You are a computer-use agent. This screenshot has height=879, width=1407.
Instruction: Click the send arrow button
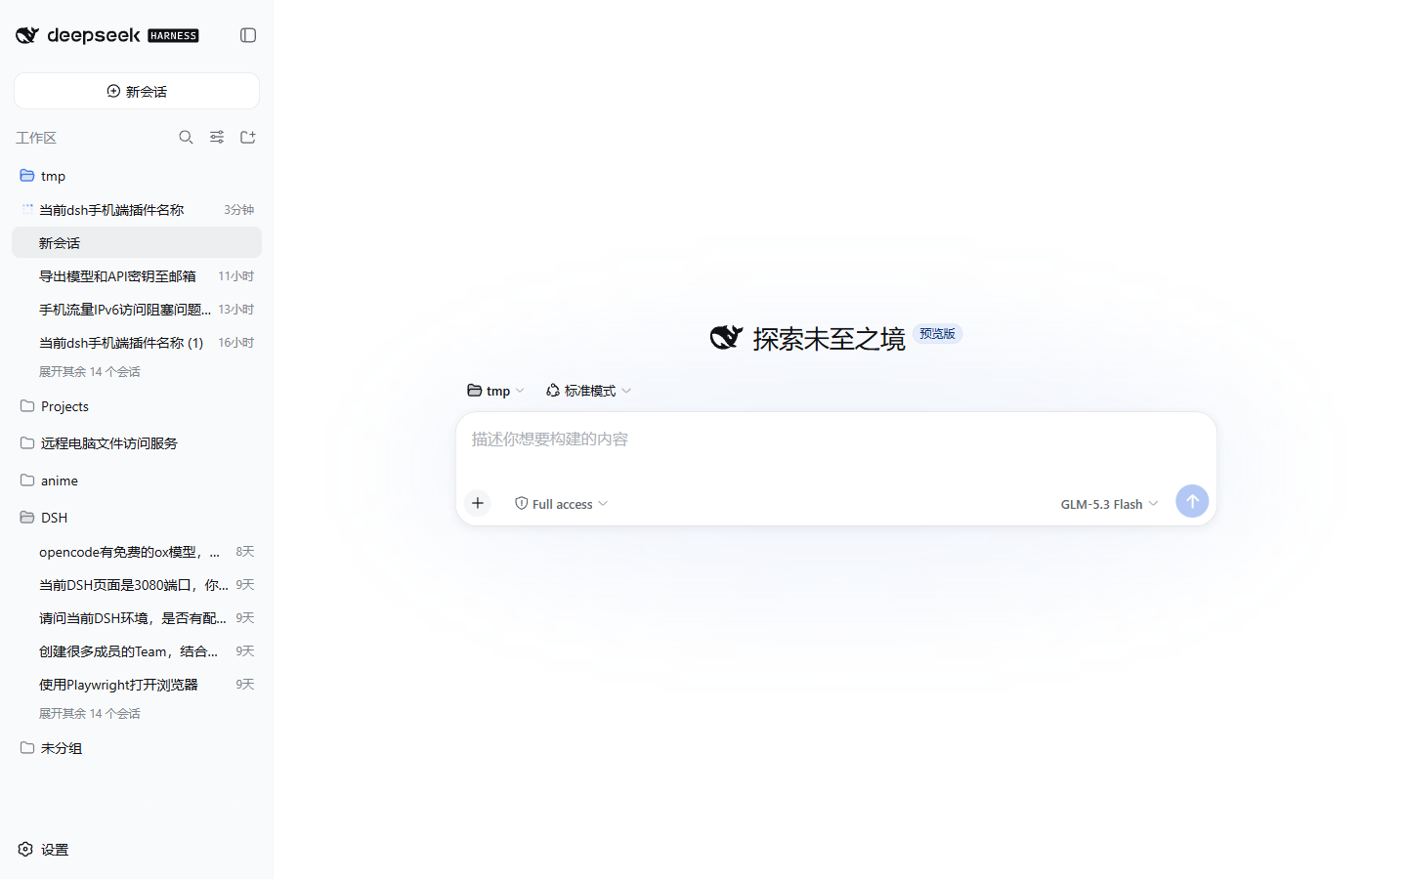coord(1192,501)
